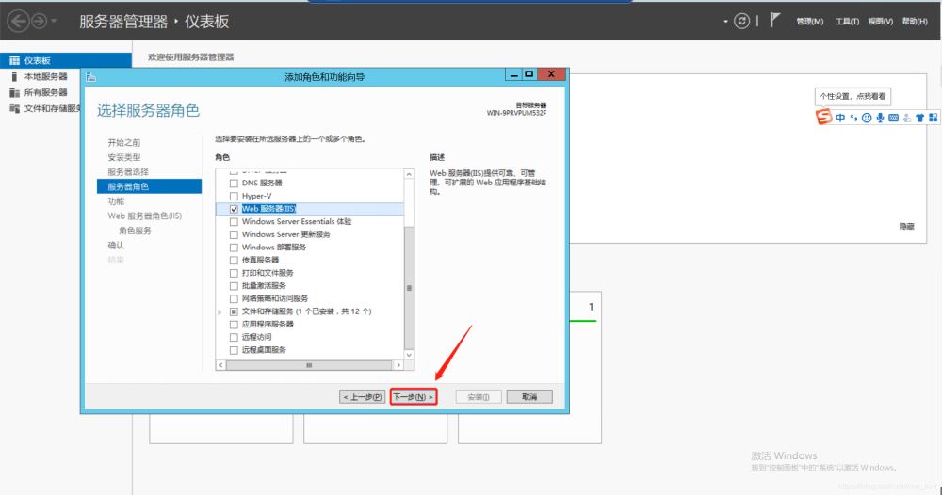This screenshot has height=495, width=942.
Task: Check Windows Server Essentials 体验 checkbox
Action: [234, 221]
